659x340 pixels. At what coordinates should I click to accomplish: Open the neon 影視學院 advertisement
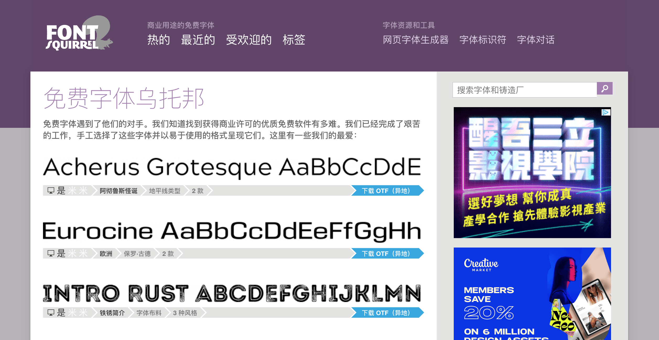point(532,172)
